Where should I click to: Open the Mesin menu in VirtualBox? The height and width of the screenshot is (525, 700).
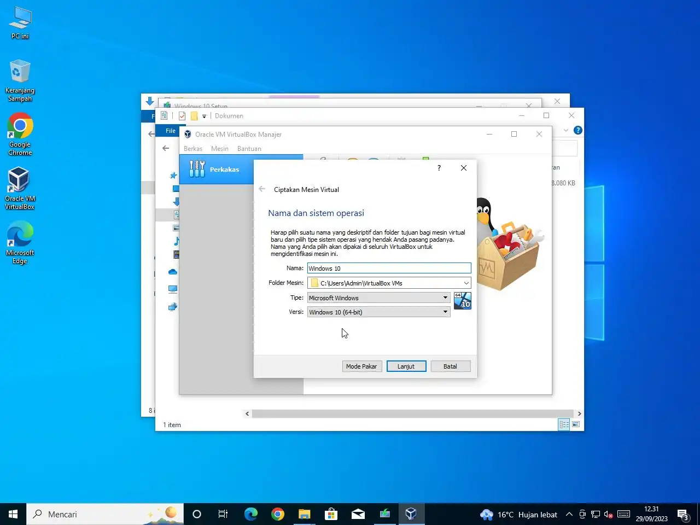coord(220,149)
